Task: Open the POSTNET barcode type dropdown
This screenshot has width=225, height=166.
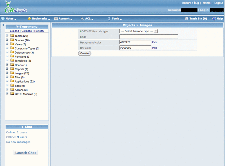Action: click(139, 31)
